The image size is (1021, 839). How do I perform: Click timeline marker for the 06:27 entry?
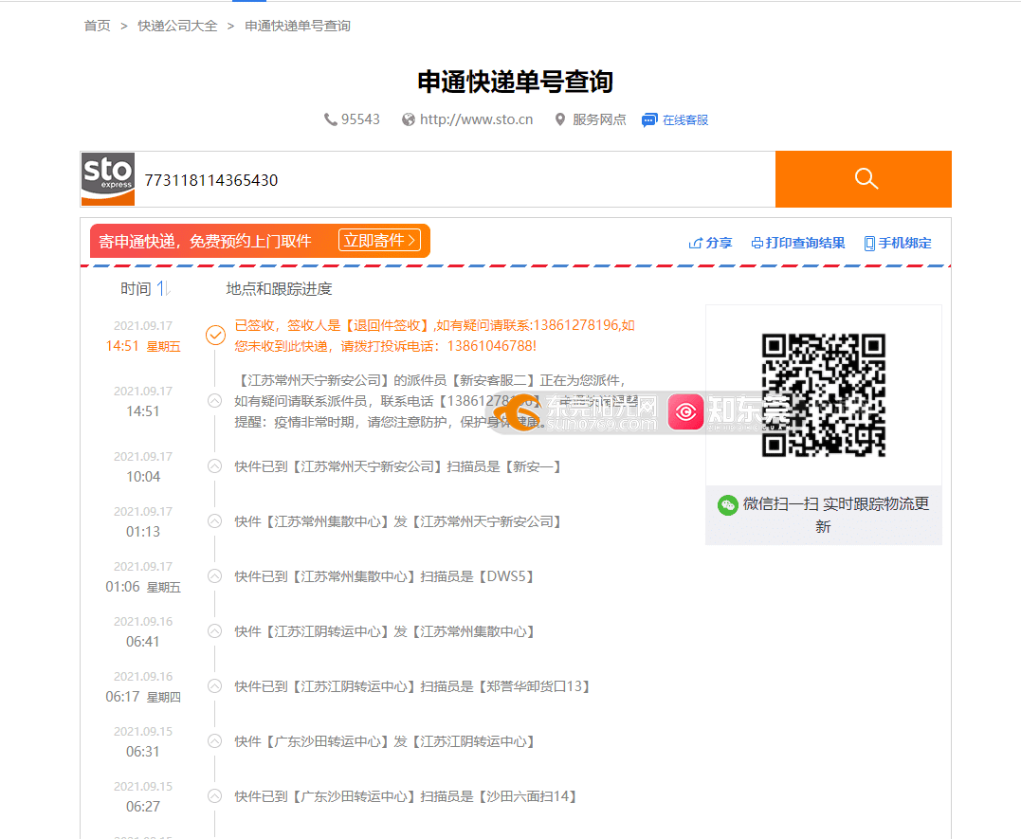click(215, 796)
